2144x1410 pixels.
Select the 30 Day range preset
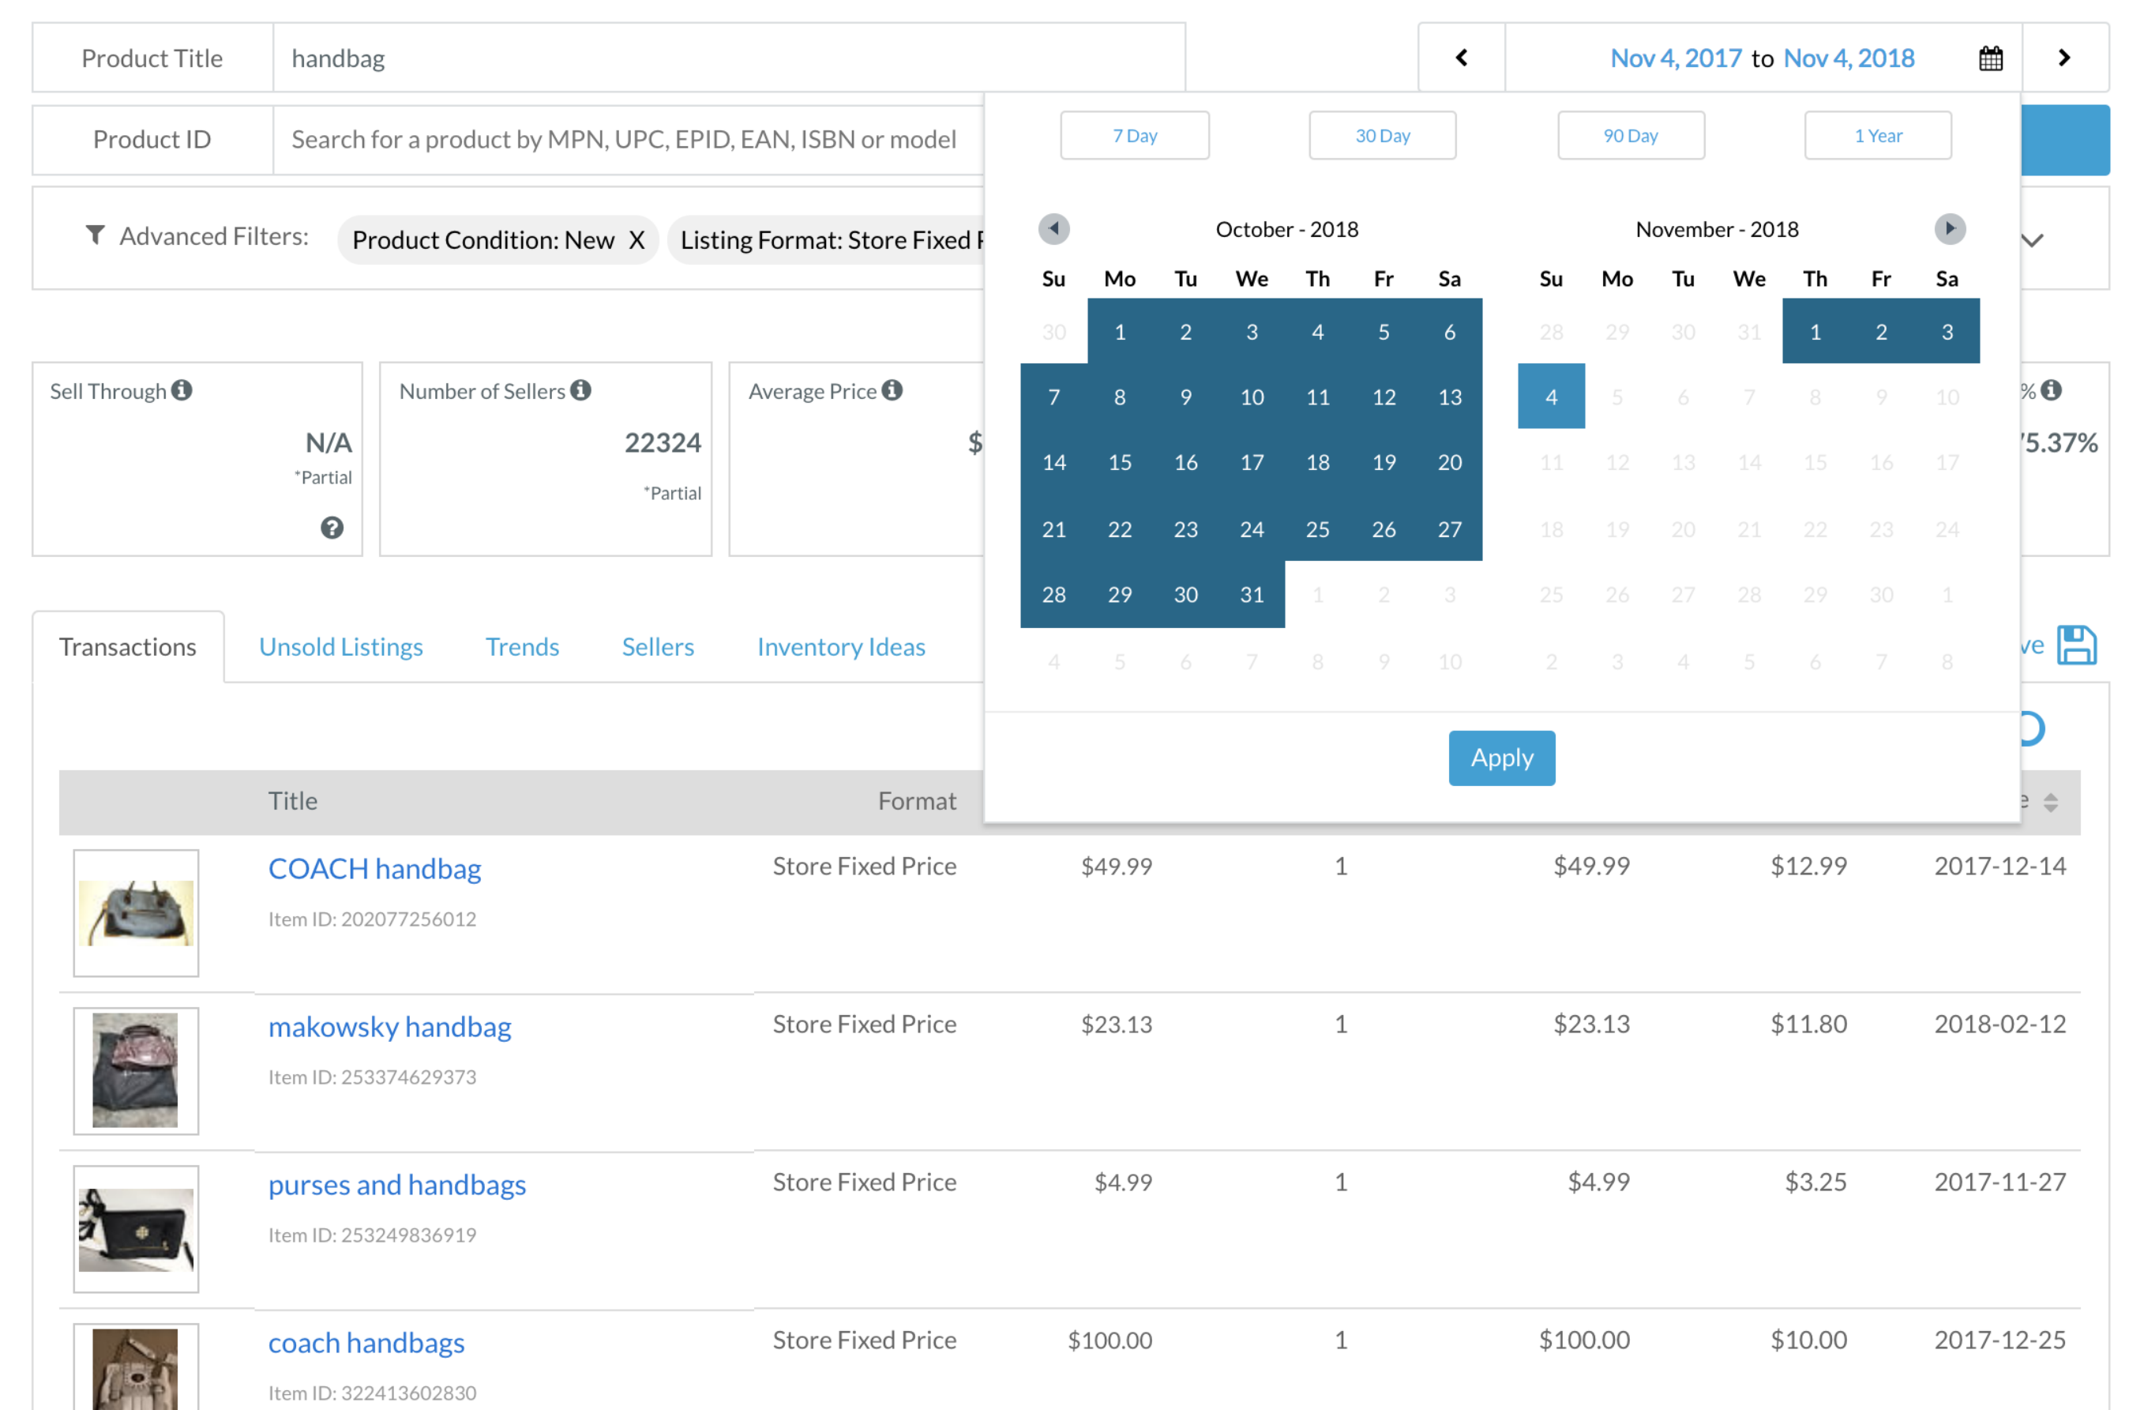1382,136
